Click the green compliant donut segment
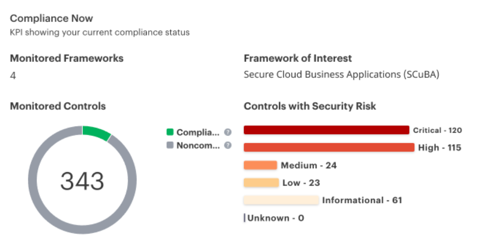This screenshot has width=487, height=250. [97, 133]
